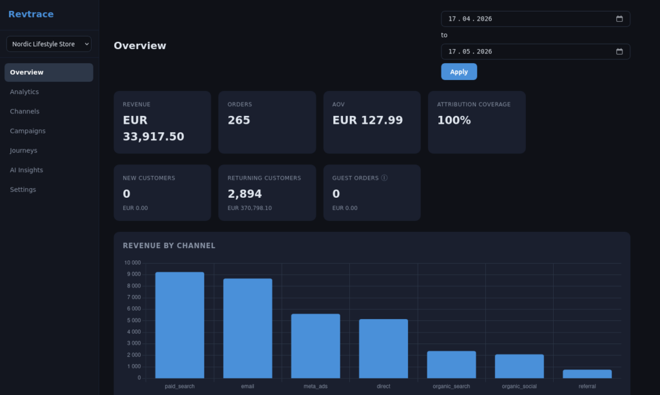This screenshot has height=395, width=660.
Task: Select the paid_search bar in chart
Action: 180,325
